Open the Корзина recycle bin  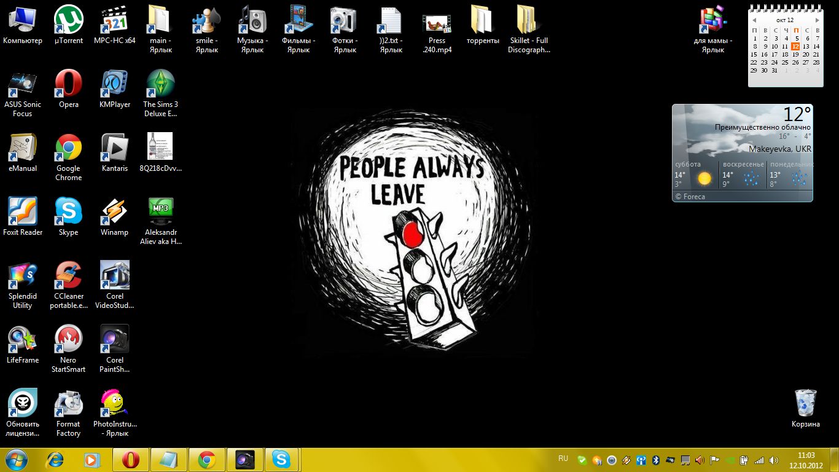[x=805, y=409]
